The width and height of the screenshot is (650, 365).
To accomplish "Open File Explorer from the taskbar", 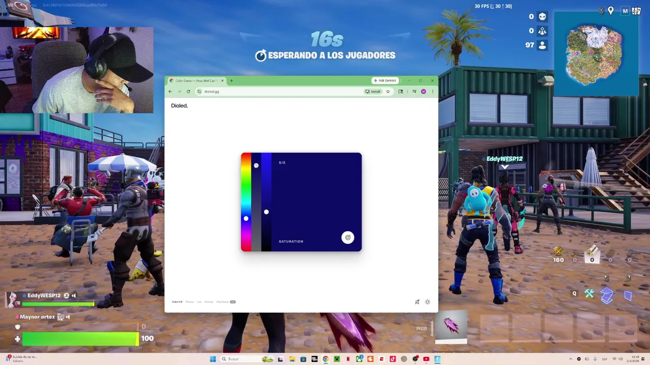I will tap(292, 359).
